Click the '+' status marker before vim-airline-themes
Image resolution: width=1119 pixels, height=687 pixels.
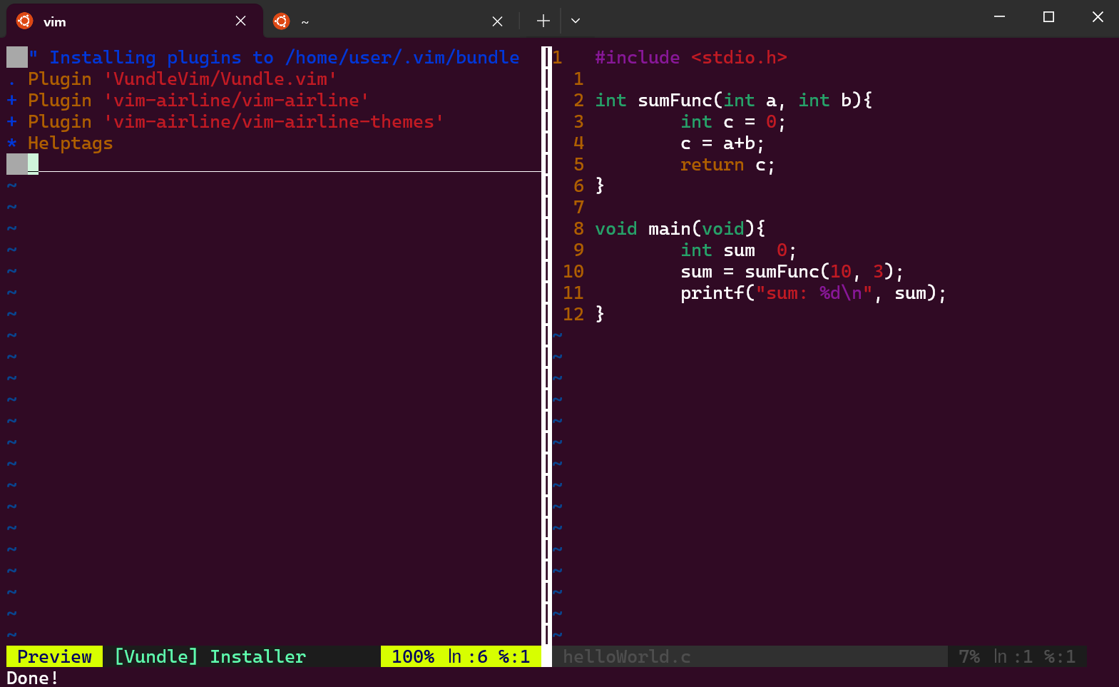[12, 121]
